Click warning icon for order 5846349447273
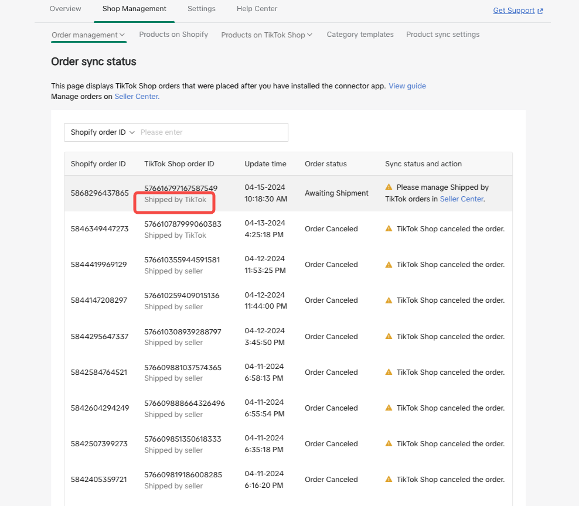Screen dimensions: 579x506 coord(389,228)
